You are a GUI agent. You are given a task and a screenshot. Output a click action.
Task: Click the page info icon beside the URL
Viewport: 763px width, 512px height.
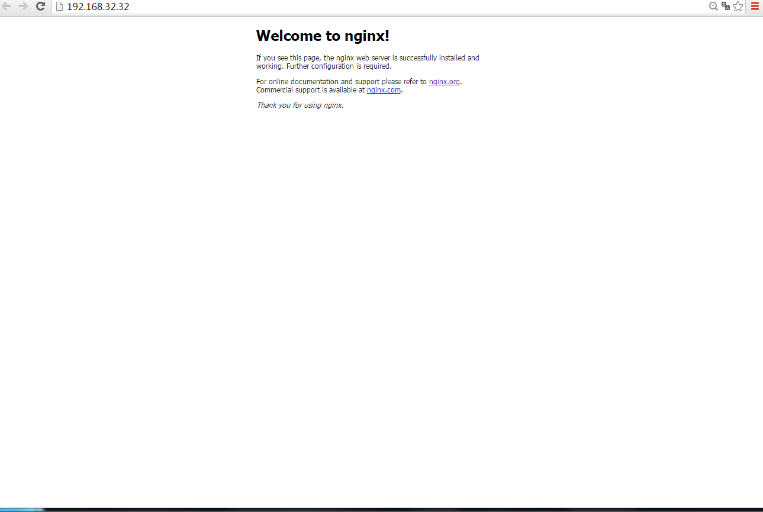59,7
